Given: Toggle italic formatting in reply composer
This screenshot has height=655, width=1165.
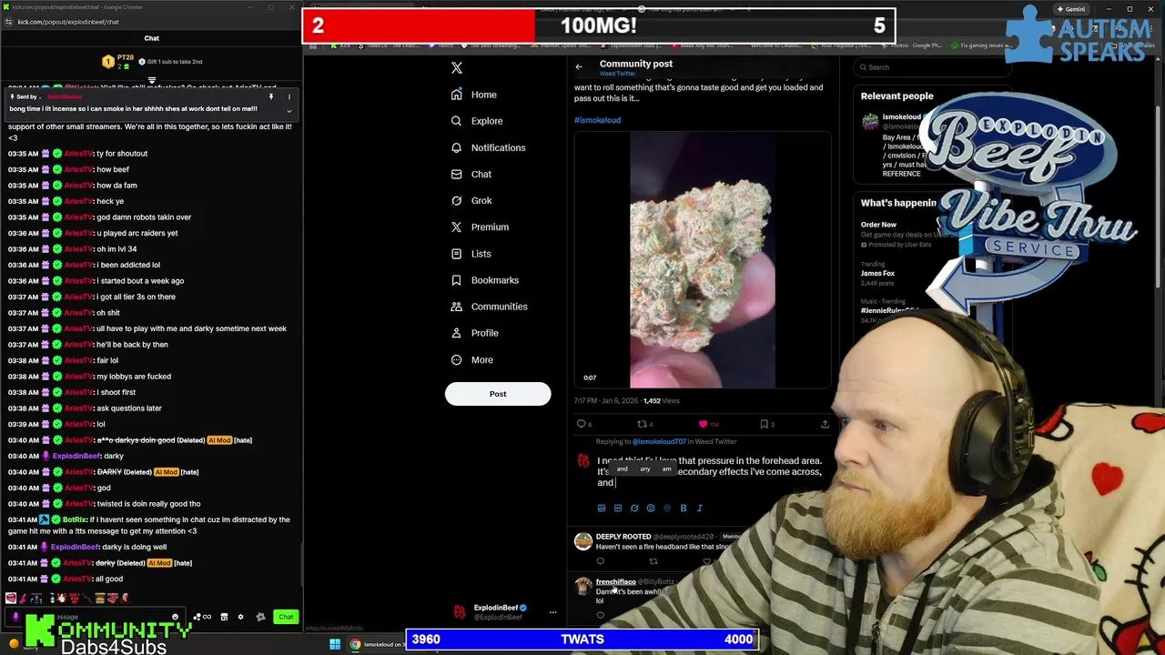Looking at the screenshot, I should point(699,509).
